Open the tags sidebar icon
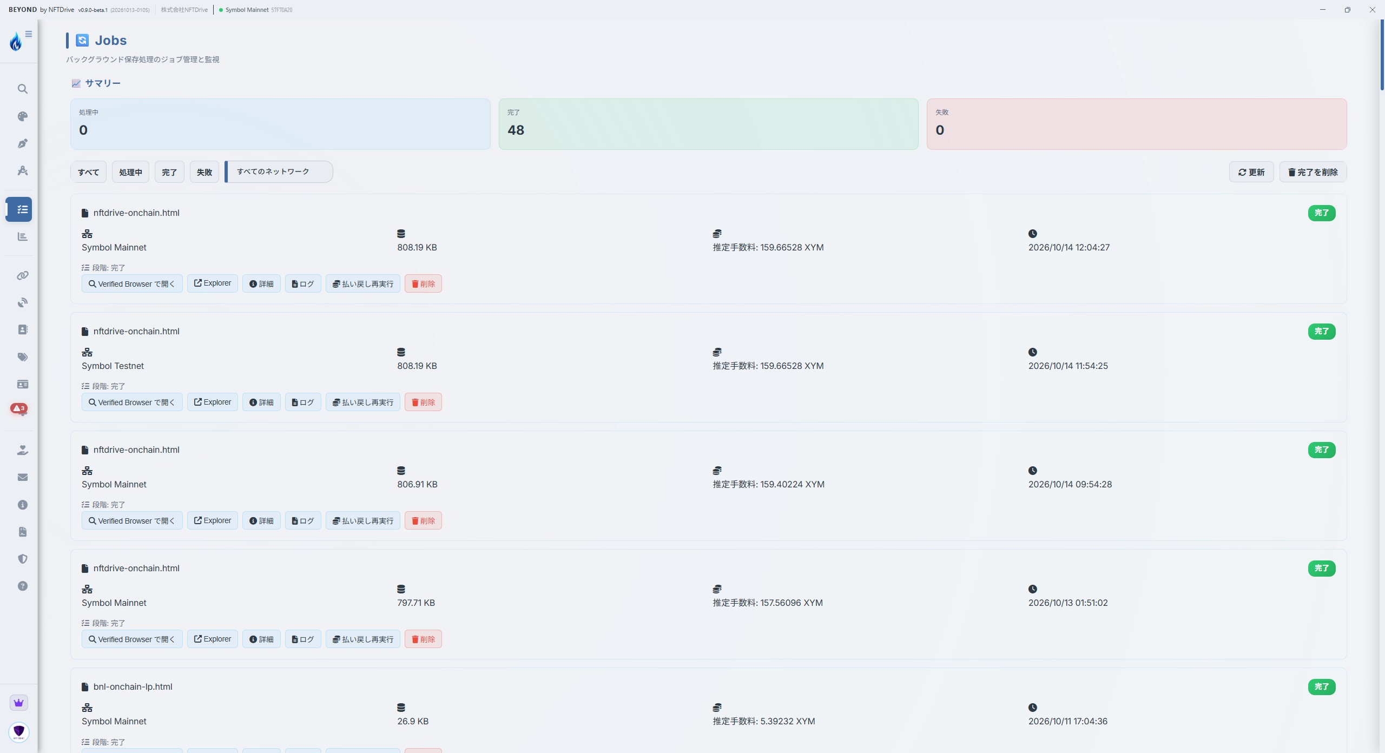Screen dimensions: 1385x753 pos(22,357)
